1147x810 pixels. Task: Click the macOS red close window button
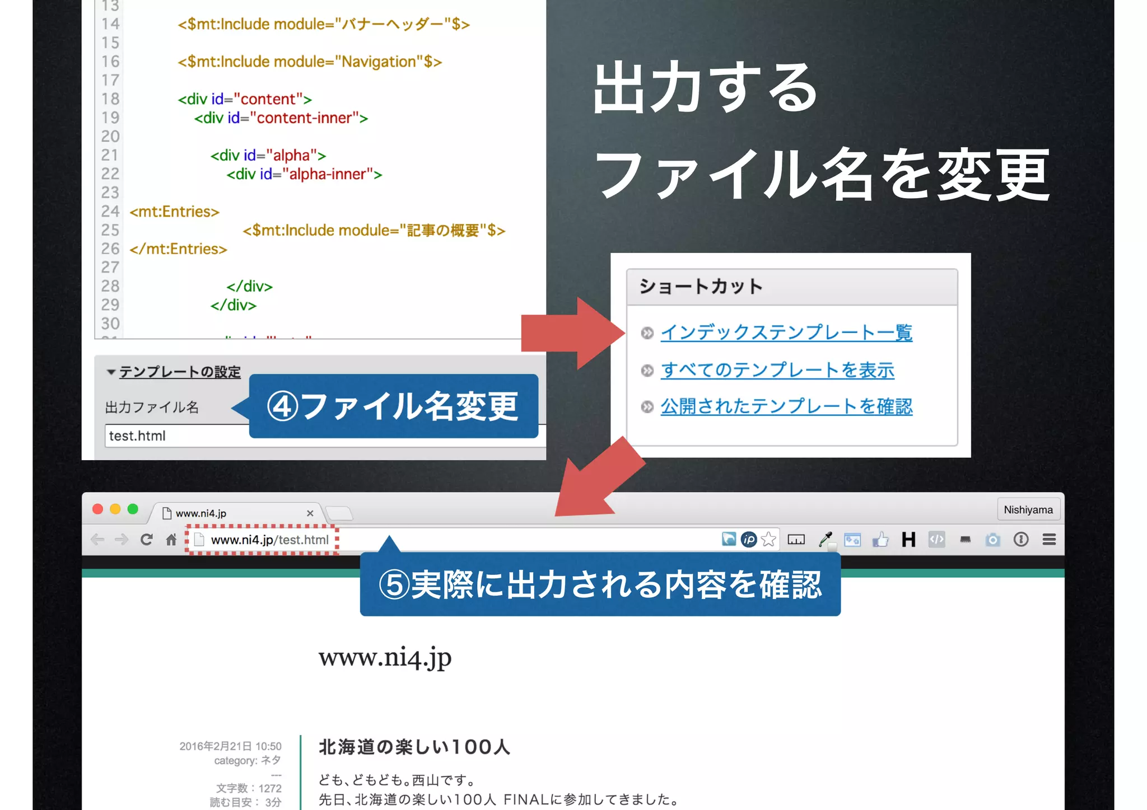pyautogui.click(x=97, y=509)
